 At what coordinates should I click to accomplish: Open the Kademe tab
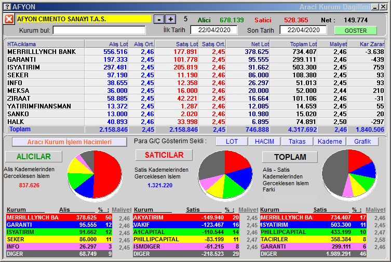coord(330,142)
